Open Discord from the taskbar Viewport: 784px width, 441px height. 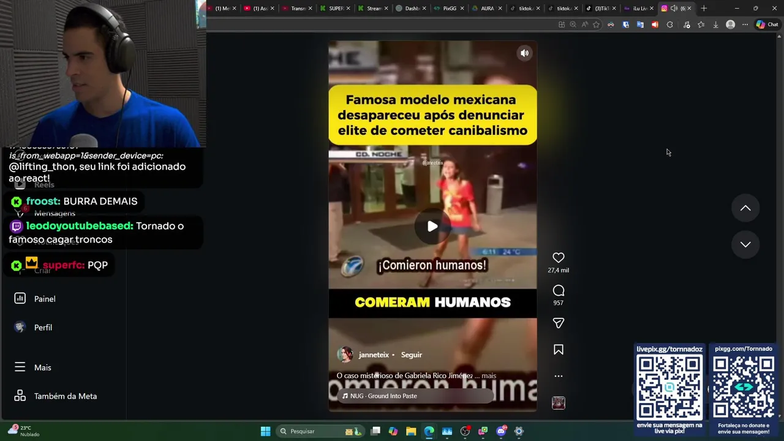(501, 431)
